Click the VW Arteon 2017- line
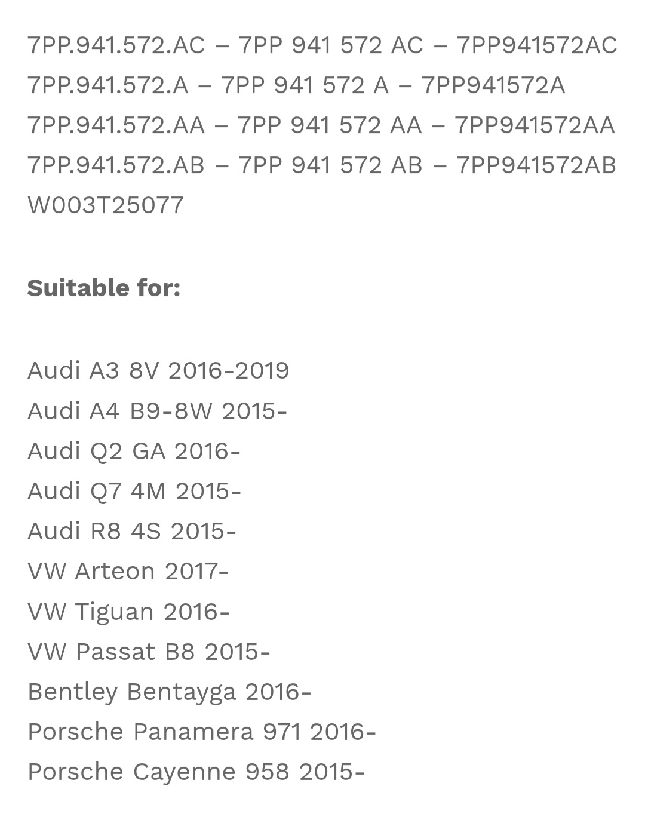Image resolution: width=645 pixels, height=820 pixels. (128, 571)
